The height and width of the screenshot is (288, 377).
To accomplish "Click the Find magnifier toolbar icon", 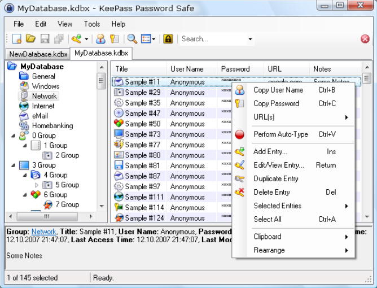I will point(132,39).
